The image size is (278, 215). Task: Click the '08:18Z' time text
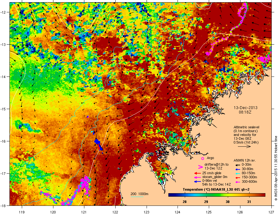tap(245, 112)
